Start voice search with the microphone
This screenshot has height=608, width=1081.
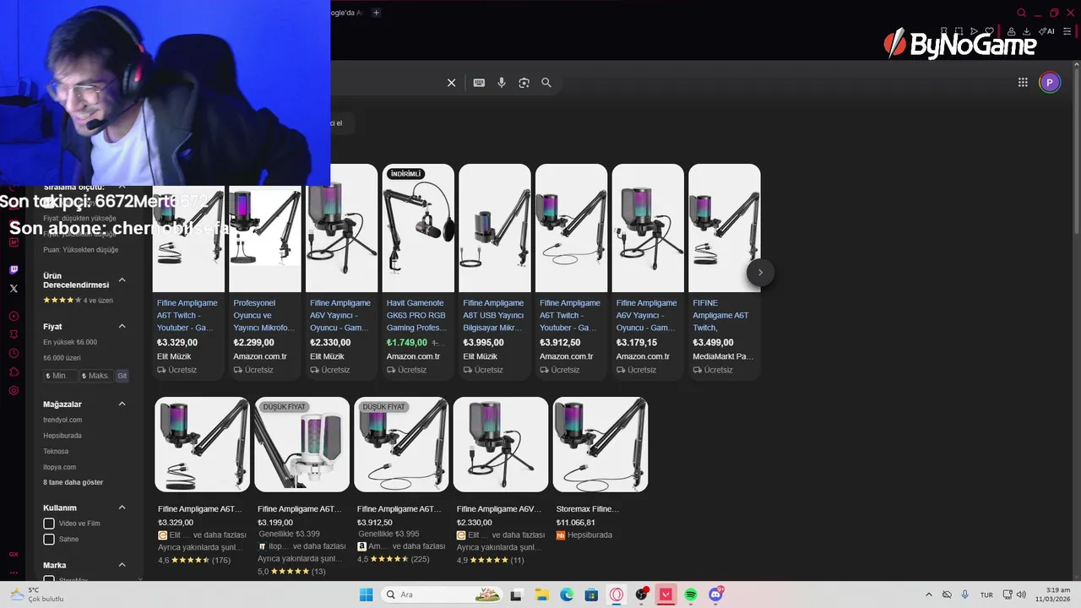[x=502, y=83]
